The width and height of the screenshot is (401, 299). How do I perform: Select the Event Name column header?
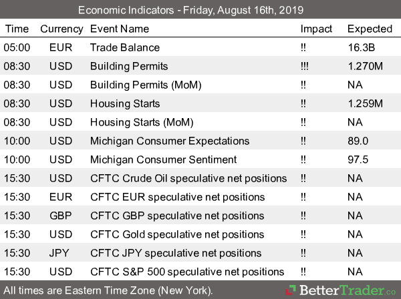pyautogui.click(x=120, y=29)
